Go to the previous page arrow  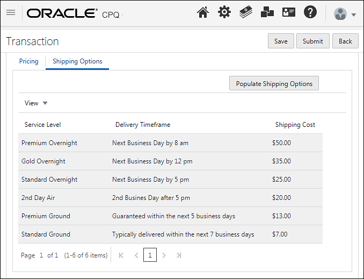136,255
